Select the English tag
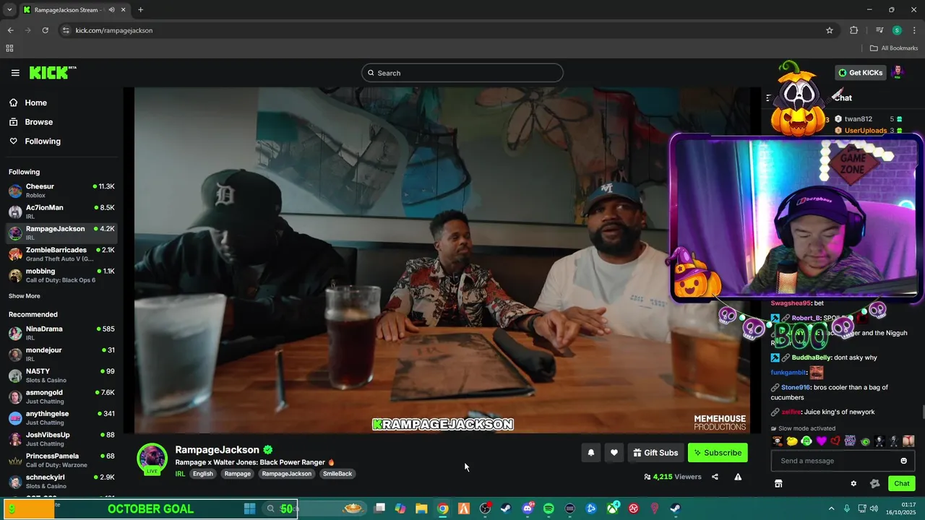The width and height of the screenshot is (925, 520). 203,474
